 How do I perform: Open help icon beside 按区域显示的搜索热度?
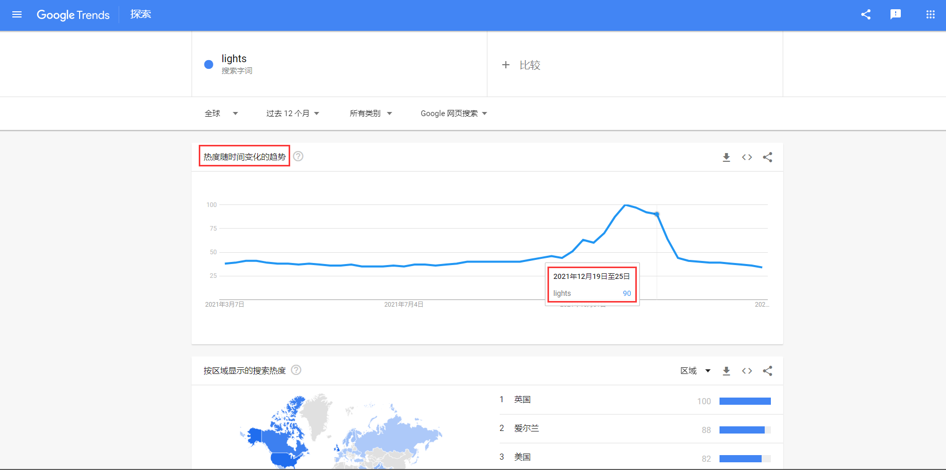click(296, 370)
